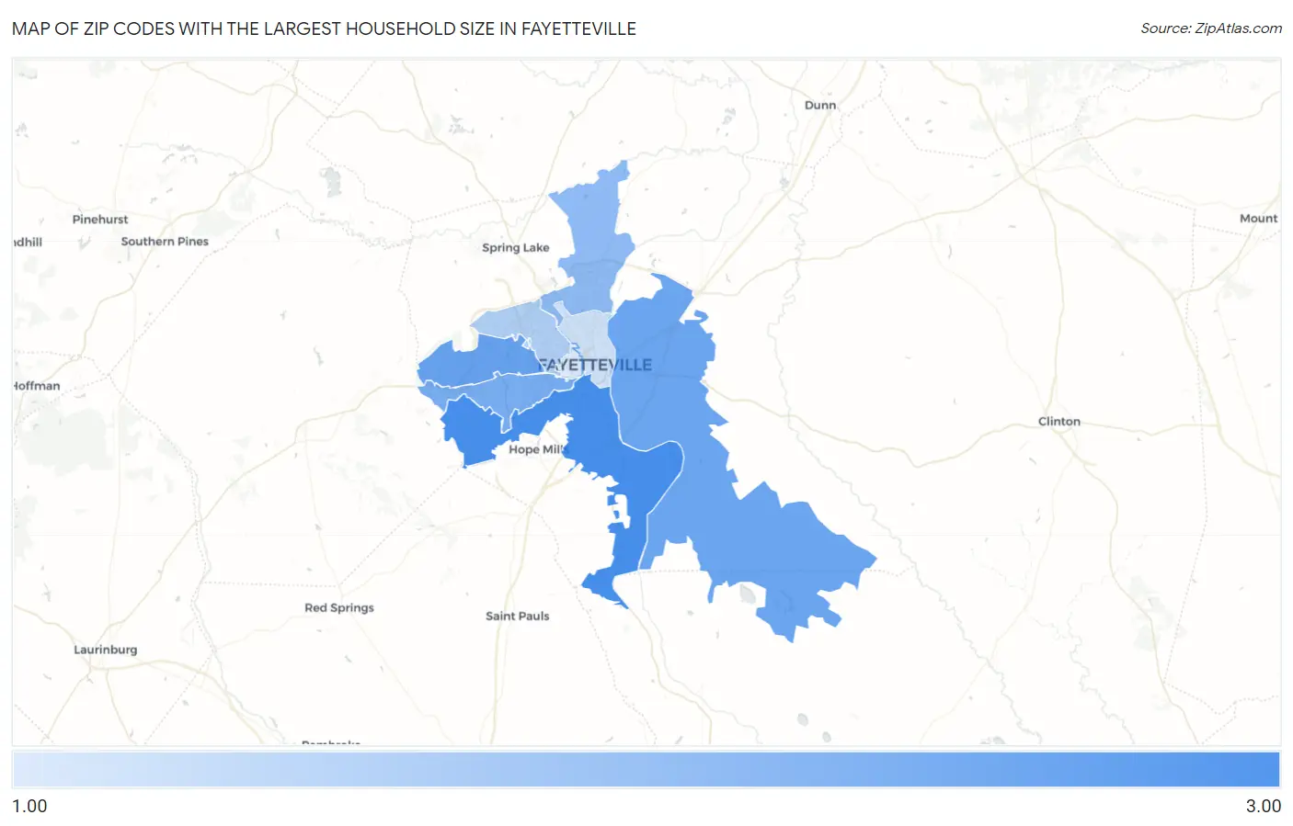Click the FAYETTEVILLE city label on the map
The image size is (1293, 826).
(x=595, y=365)
